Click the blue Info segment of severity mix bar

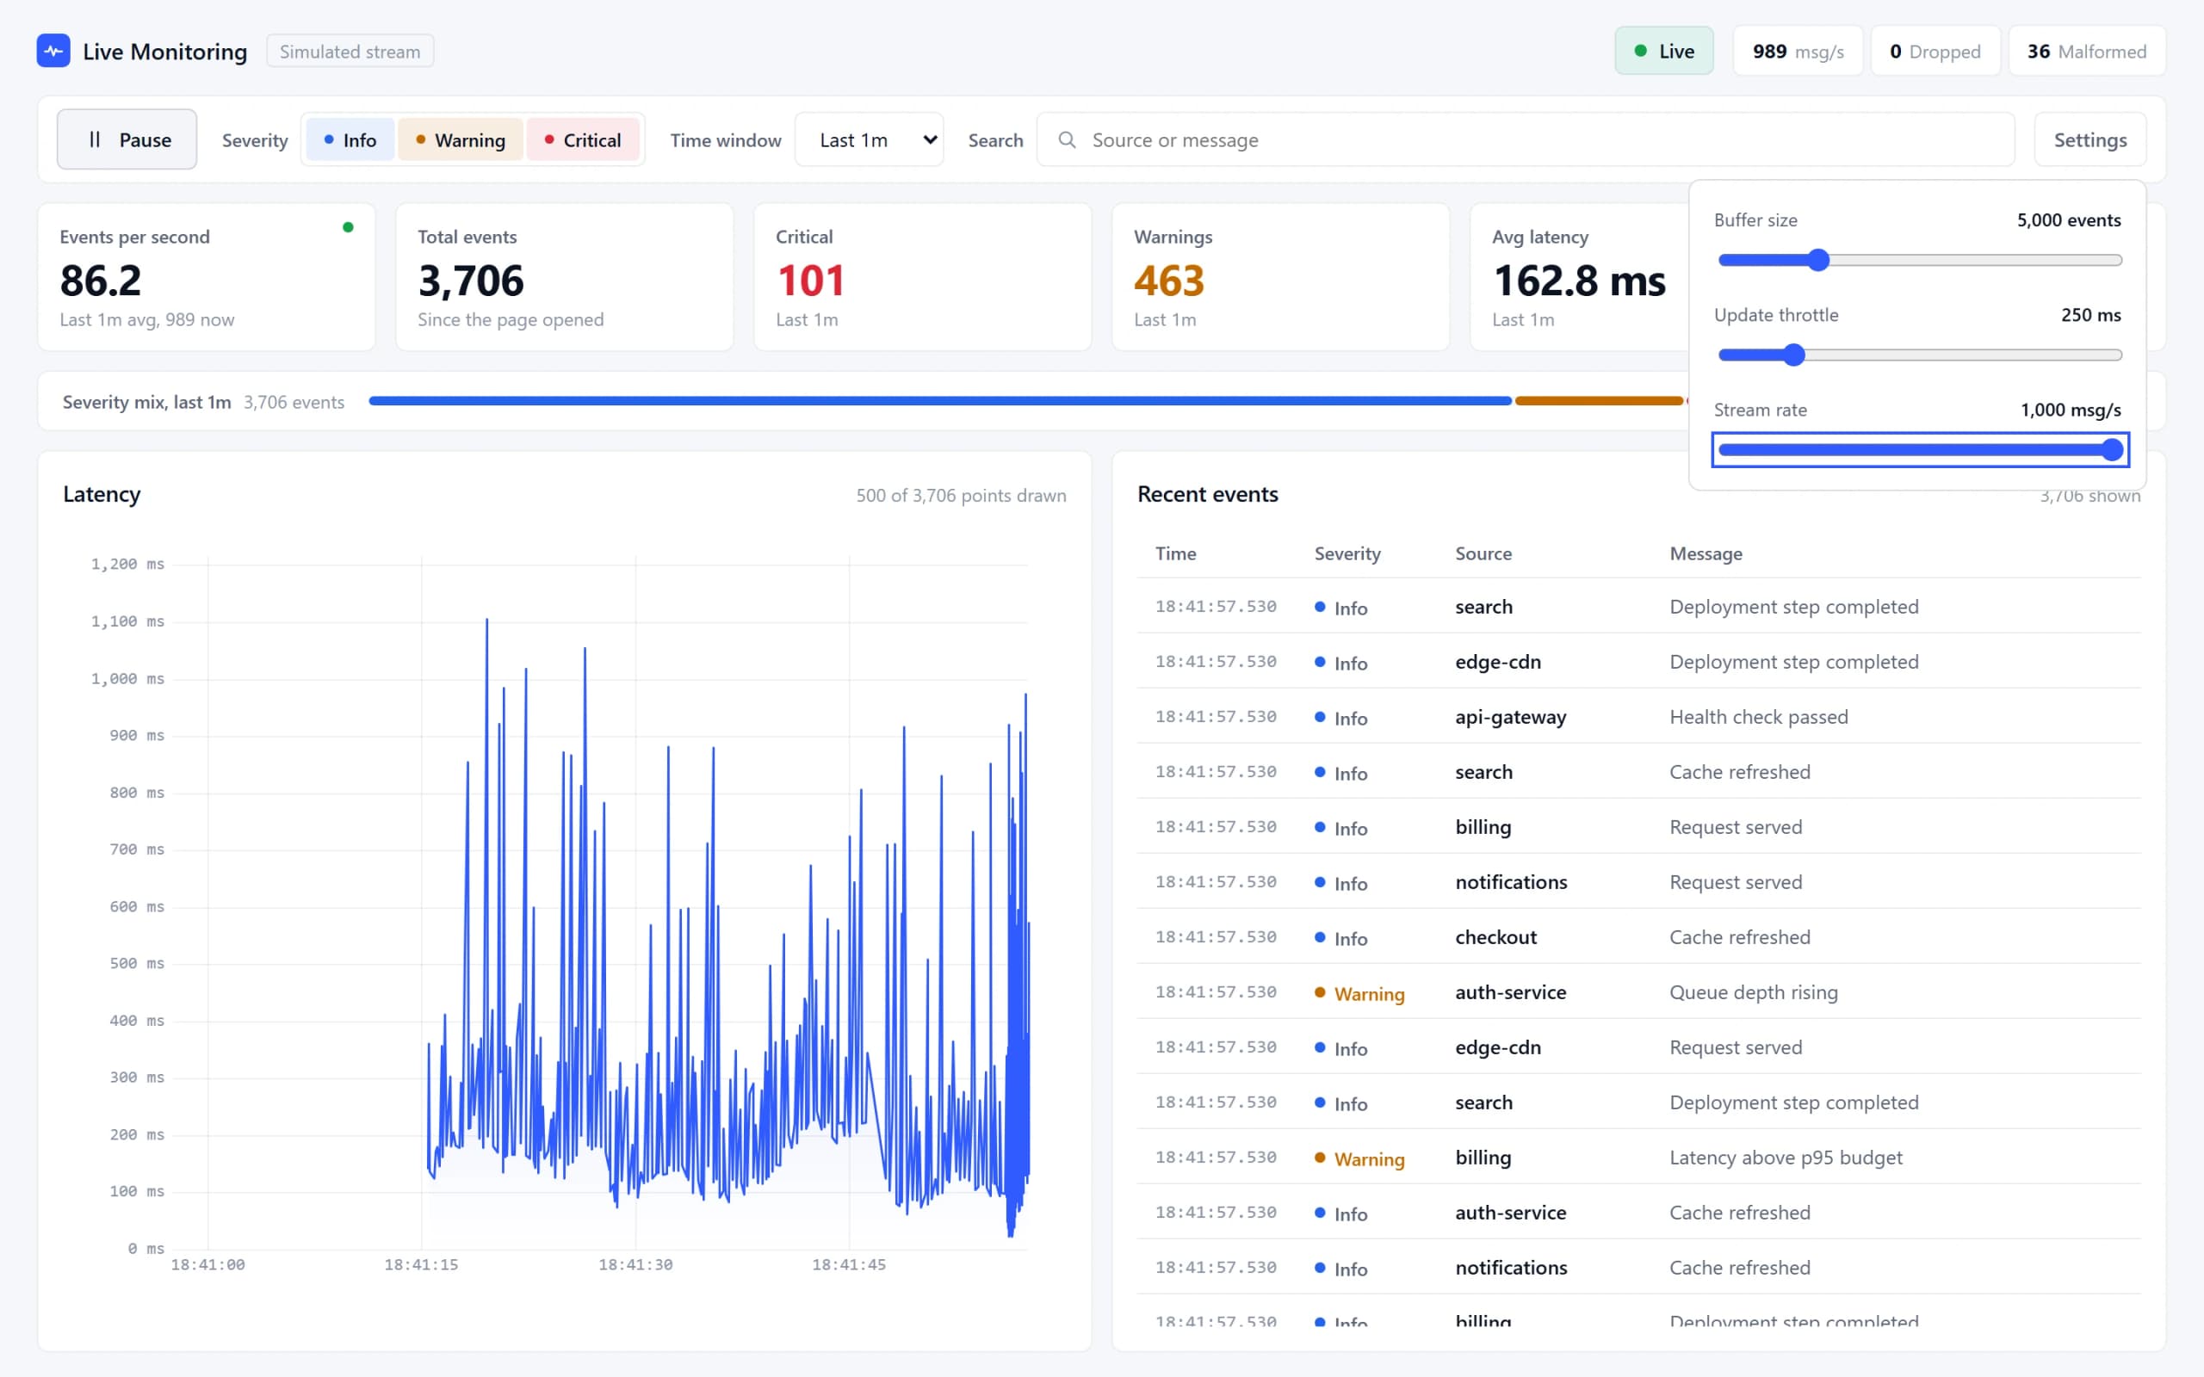(940, 401)
